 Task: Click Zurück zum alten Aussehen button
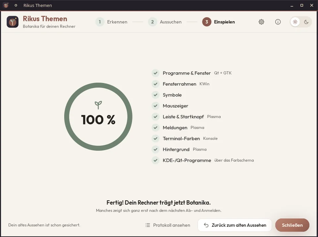(235, 225)
